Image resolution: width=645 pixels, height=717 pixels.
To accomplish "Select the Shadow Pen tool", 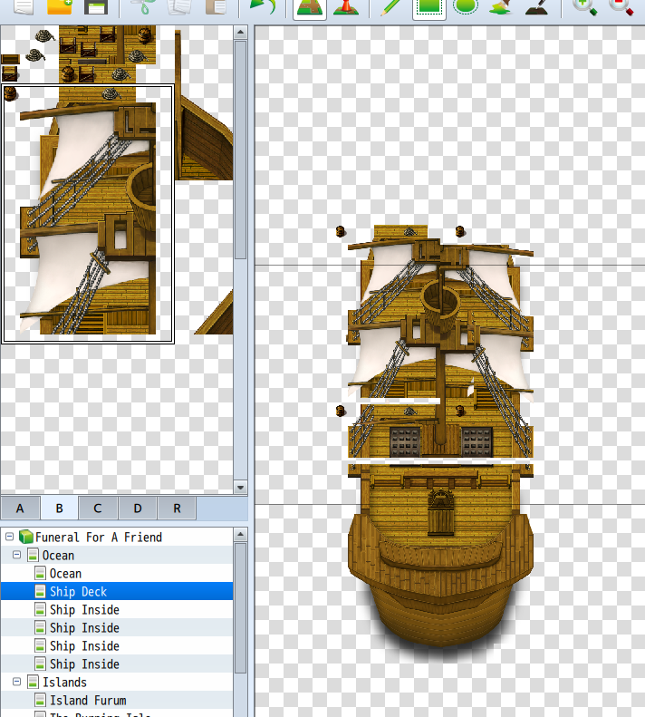I will tap(537, 6).
